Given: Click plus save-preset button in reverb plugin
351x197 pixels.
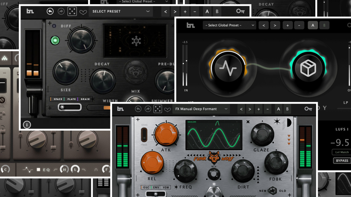Looking at the screenshot, I should (x=185, y=12).
